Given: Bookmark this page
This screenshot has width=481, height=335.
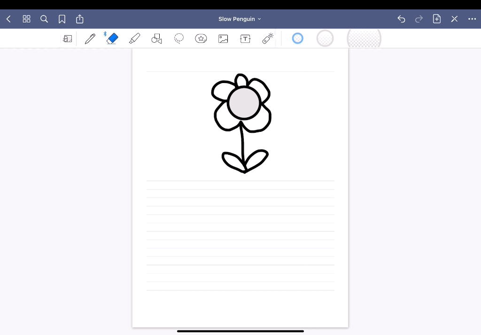Looking at the screenshot, I should [x=62, y=19].
